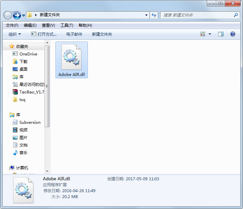The image size is (243, 209).
Task: Open the 组织 dropdown menu
Action: pyautogui.click(x=15, y=34)
